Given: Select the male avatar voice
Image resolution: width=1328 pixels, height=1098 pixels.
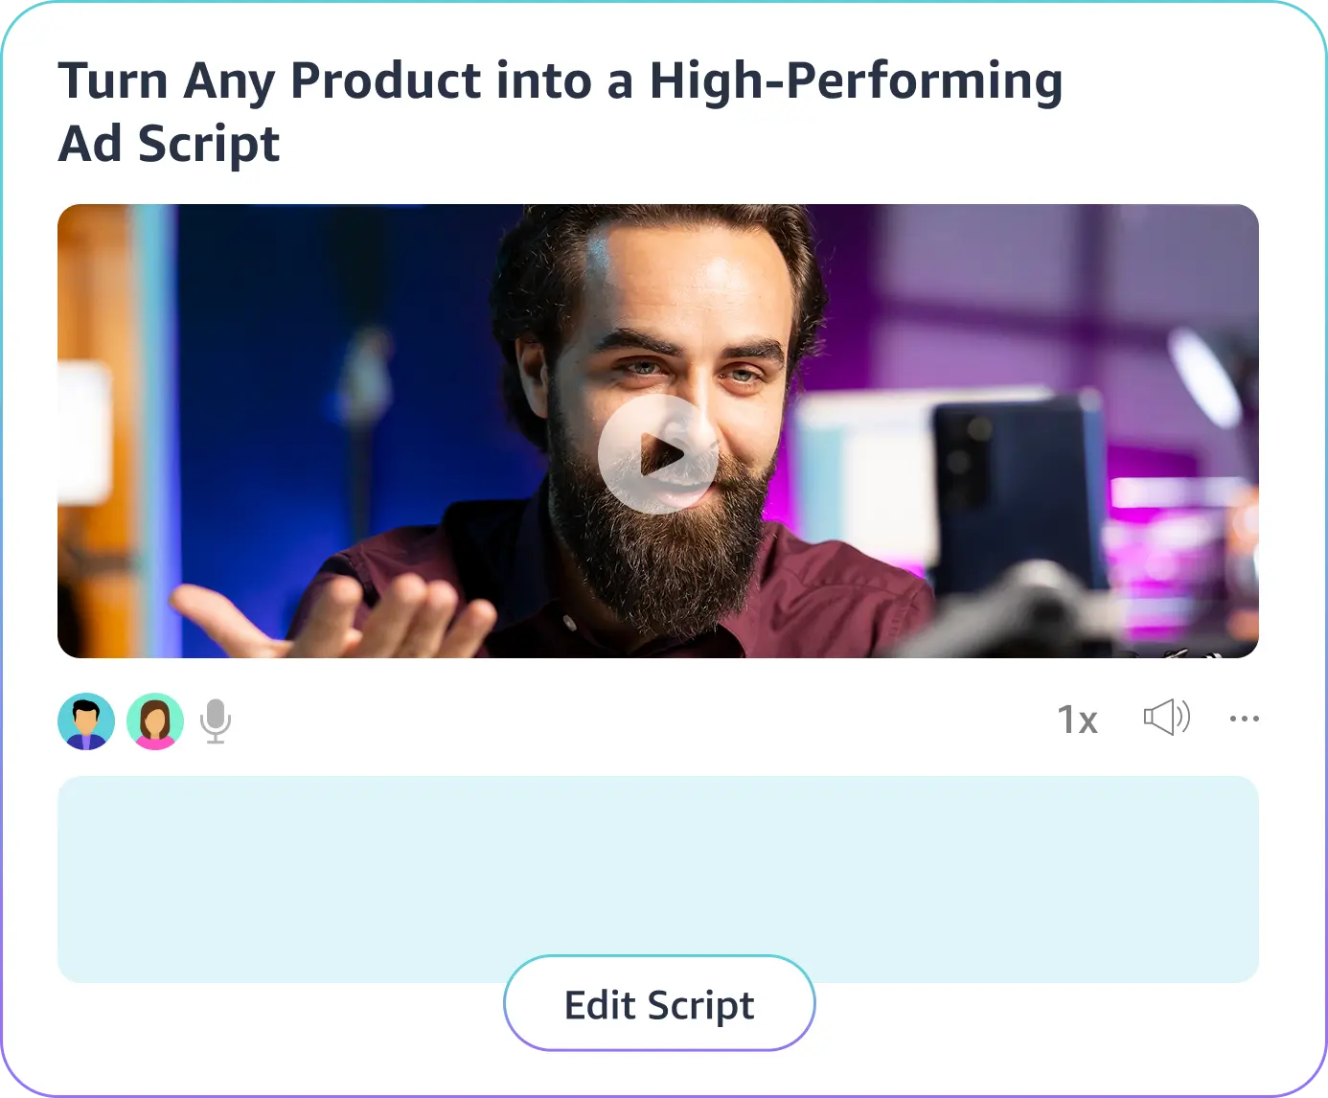Looking at the screenshot, I should point(86,721).
